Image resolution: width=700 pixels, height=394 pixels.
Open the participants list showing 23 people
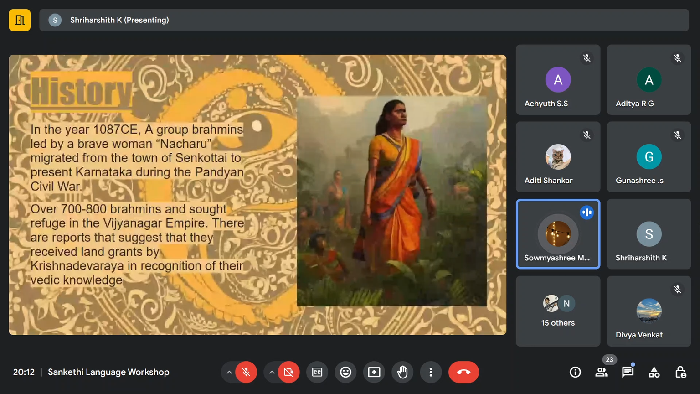602,372
